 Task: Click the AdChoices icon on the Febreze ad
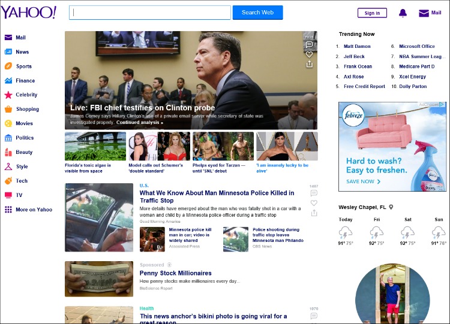pyautogui.click(x=442, y=105)
